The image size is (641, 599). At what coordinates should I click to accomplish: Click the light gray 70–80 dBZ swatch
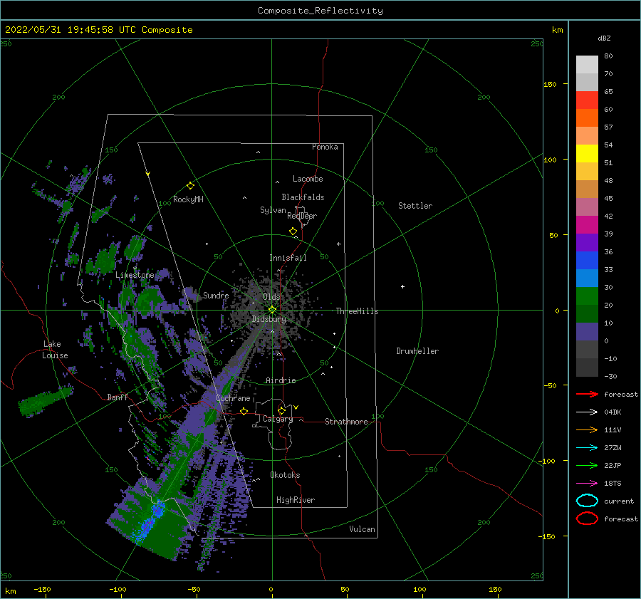pos(587,65)
